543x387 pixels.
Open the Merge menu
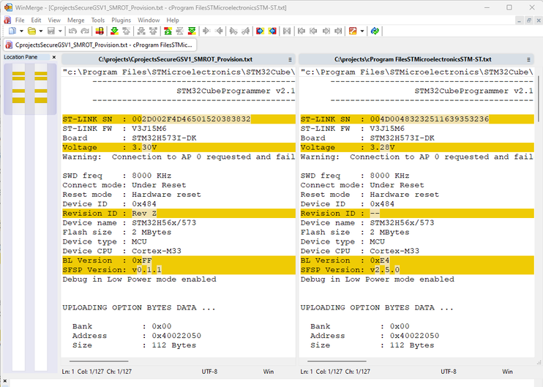tap(76, 20)
